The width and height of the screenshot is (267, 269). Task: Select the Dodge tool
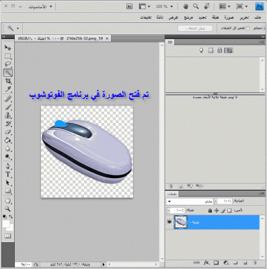pyautogui.click(x=8, y=157)
